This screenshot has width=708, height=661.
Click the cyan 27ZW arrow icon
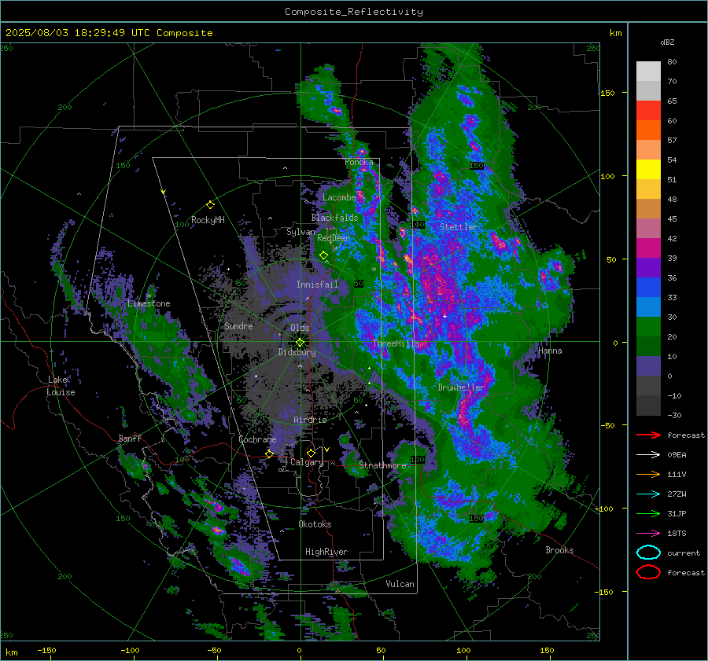click(648, 494)
